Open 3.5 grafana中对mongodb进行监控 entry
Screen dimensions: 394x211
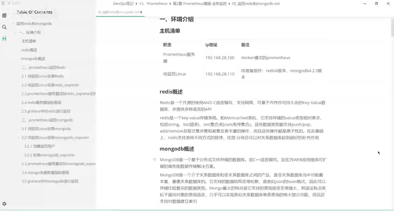(x=50, y=181)
